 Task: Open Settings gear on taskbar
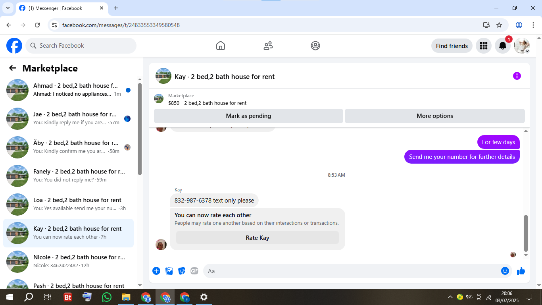click(x=204, y=297)
